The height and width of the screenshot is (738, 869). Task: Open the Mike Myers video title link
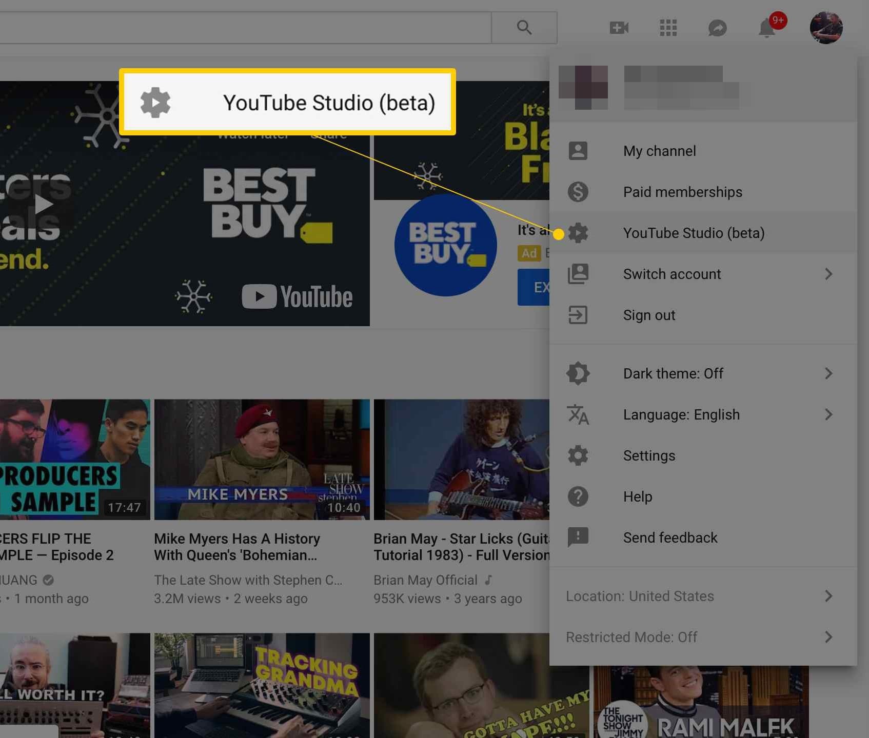236,547
